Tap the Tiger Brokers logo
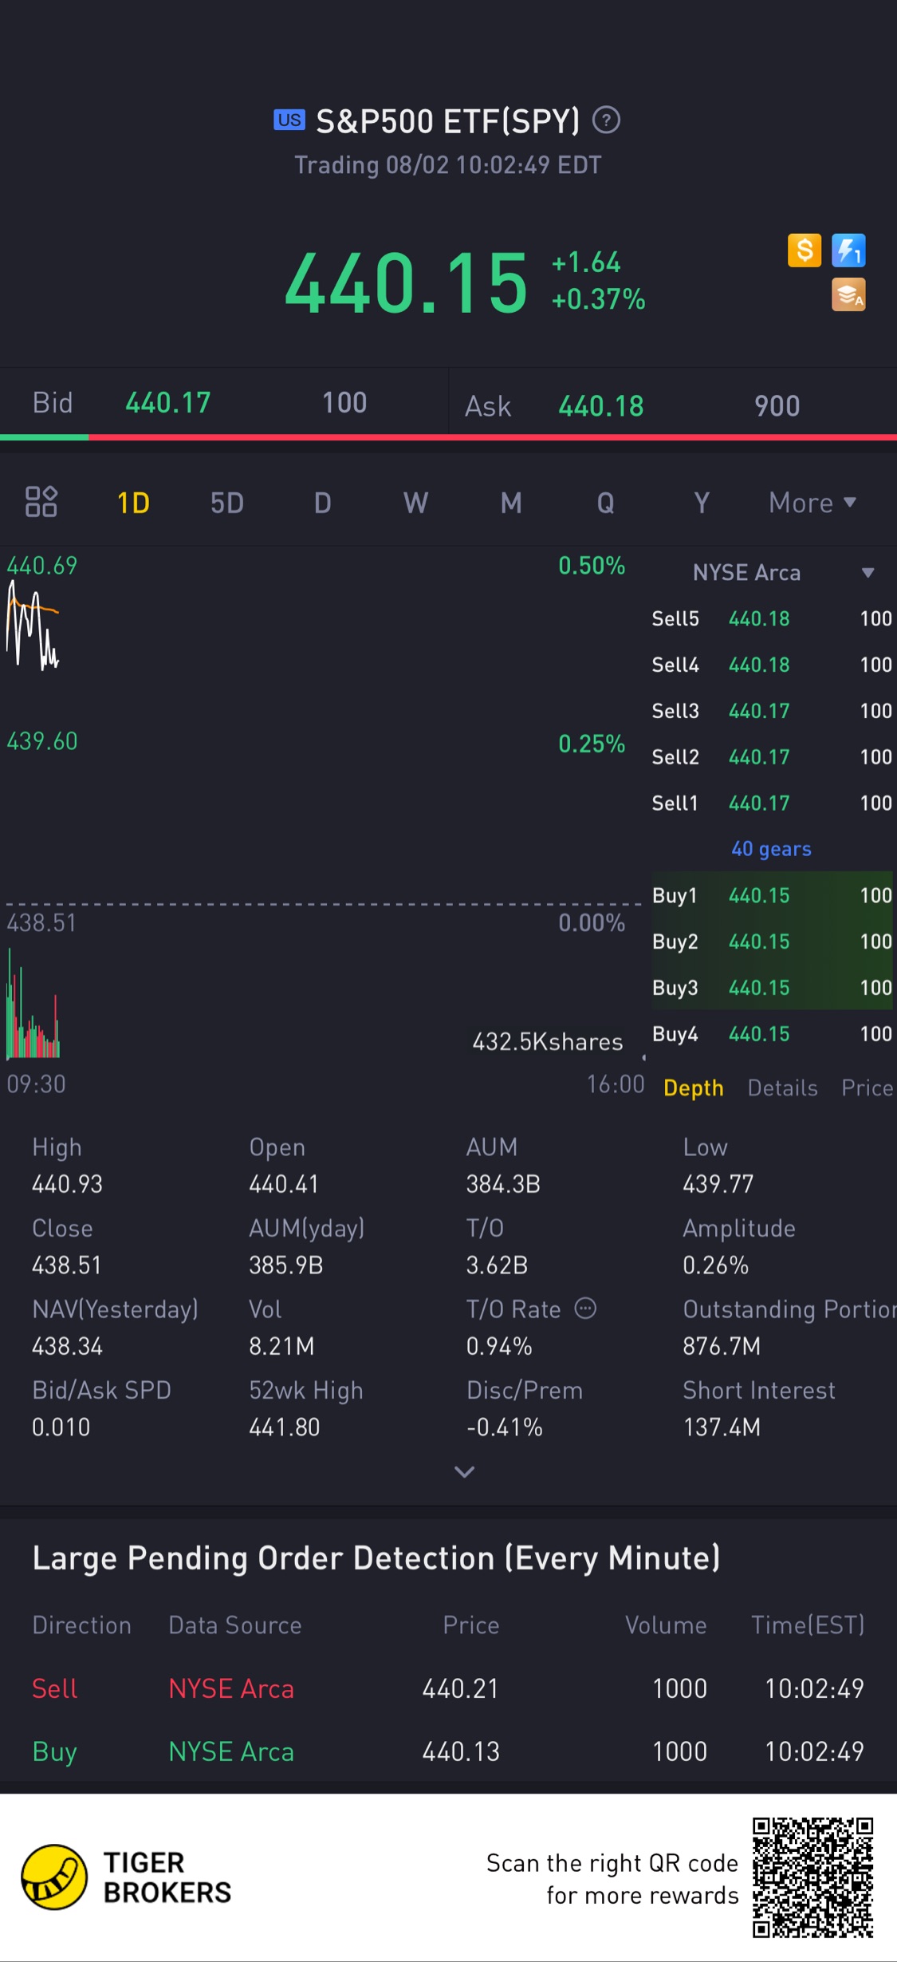This screenshot has height=1962, width=897. (x=128, y=1877)
